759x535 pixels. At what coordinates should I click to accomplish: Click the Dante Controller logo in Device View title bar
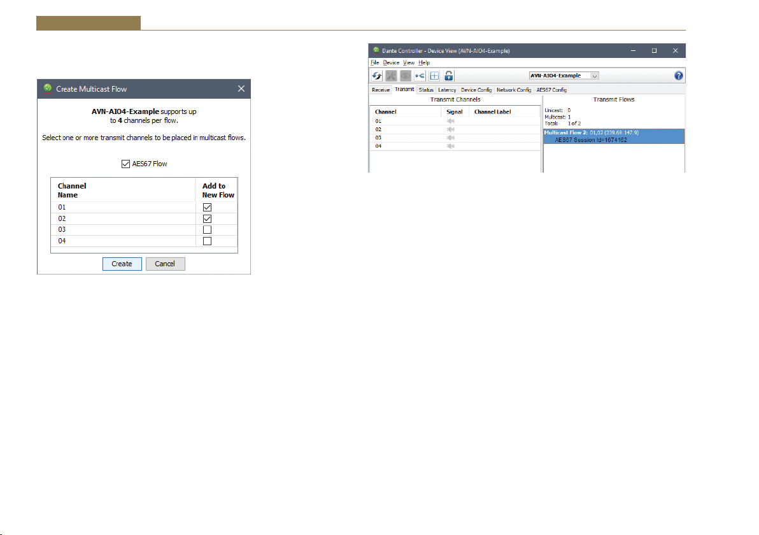376,50
